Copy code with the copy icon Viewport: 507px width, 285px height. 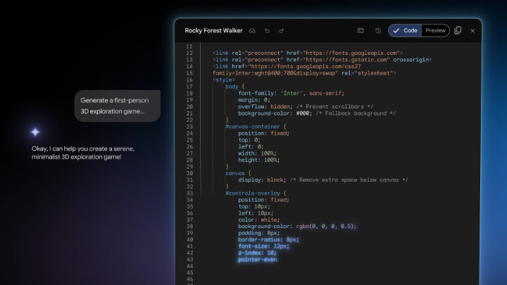tap(458, 31)
